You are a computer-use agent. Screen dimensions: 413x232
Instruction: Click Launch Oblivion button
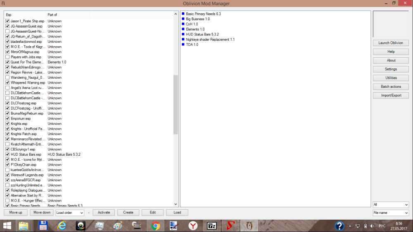[391, 43]
